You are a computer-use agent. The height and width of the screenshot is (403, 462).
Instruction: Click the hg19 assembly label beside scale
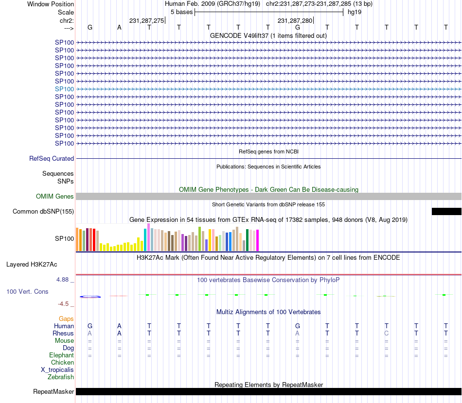(355, 12)
